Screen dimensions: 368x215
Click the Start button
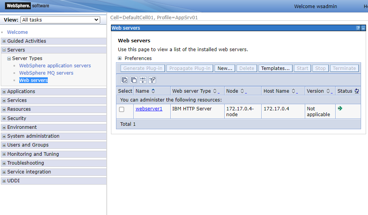point(302,68)
